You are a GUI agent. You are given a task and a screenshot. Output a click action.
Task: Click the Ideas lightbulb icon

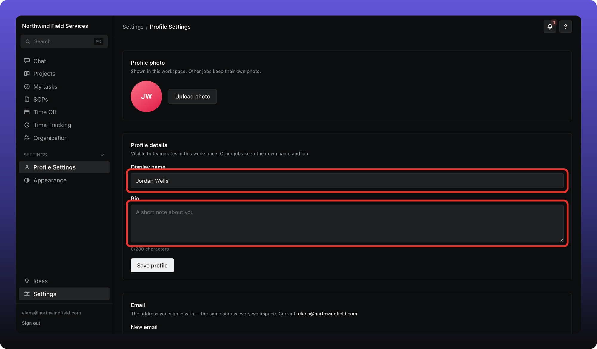(27, 281)
